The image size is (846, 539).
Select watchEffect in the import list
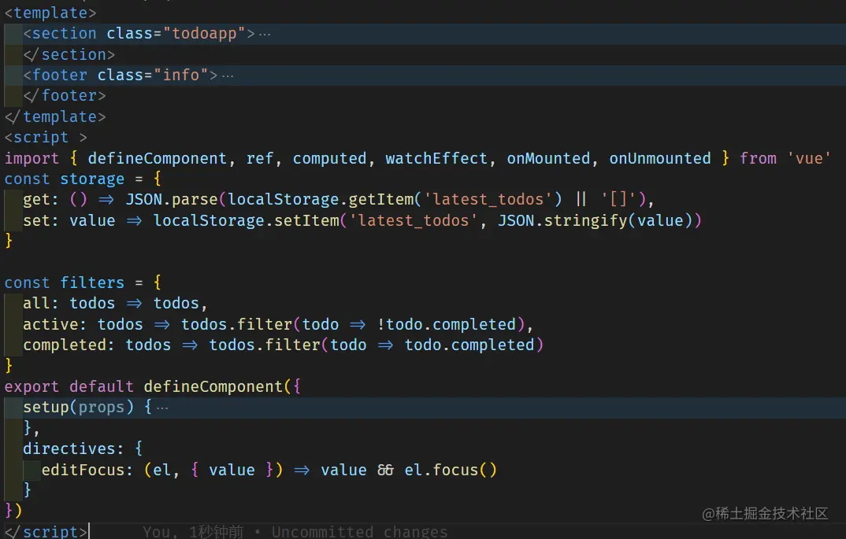(x=436, y=158)
